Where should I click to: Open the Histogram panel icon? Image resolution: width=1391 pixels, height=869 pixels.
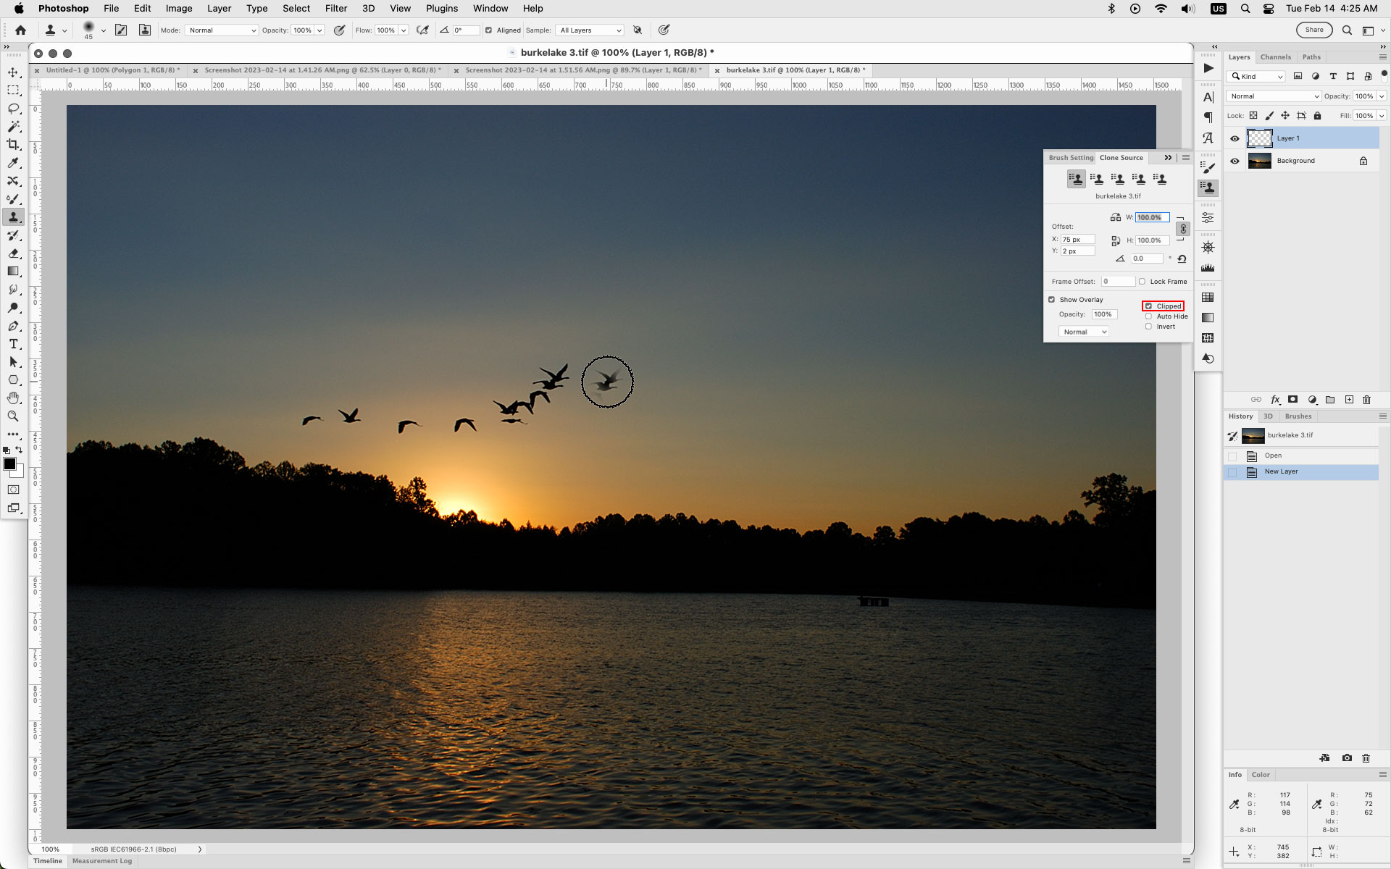coord(1208,267)
